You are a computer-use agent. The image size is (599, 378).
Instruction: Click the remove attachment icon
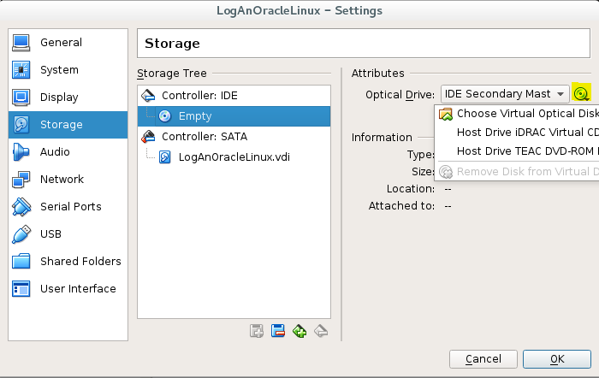pos(321,331)
